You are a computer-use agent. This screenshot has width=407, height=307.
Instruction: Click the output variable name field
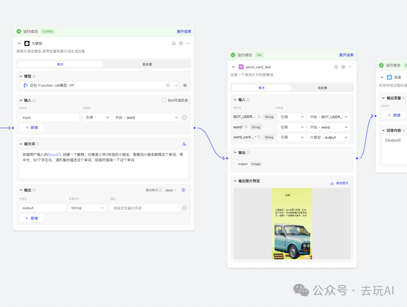click(x=43, y=208)
